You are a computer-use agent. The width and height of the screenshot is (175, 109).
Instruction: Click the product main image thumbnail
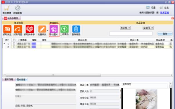[147, 99]
